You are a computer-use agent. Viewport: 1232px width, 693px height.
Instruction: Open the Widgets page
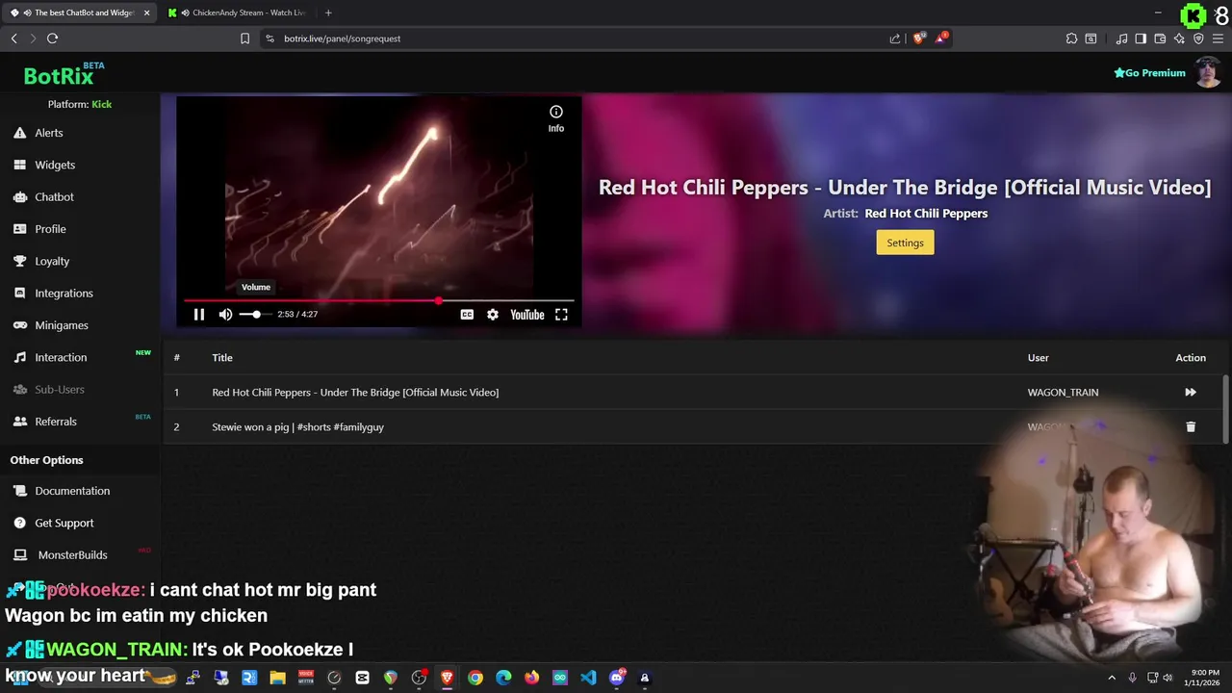pyautogui.click(x=55, y=165)
